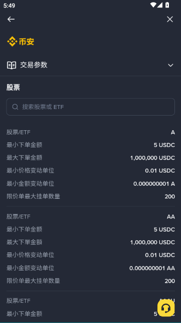Image resolution: width=181 pixels, height=323 pixels.
Task: Expand the 交易参数 chevron dropdown
Action: coord(170,65)
